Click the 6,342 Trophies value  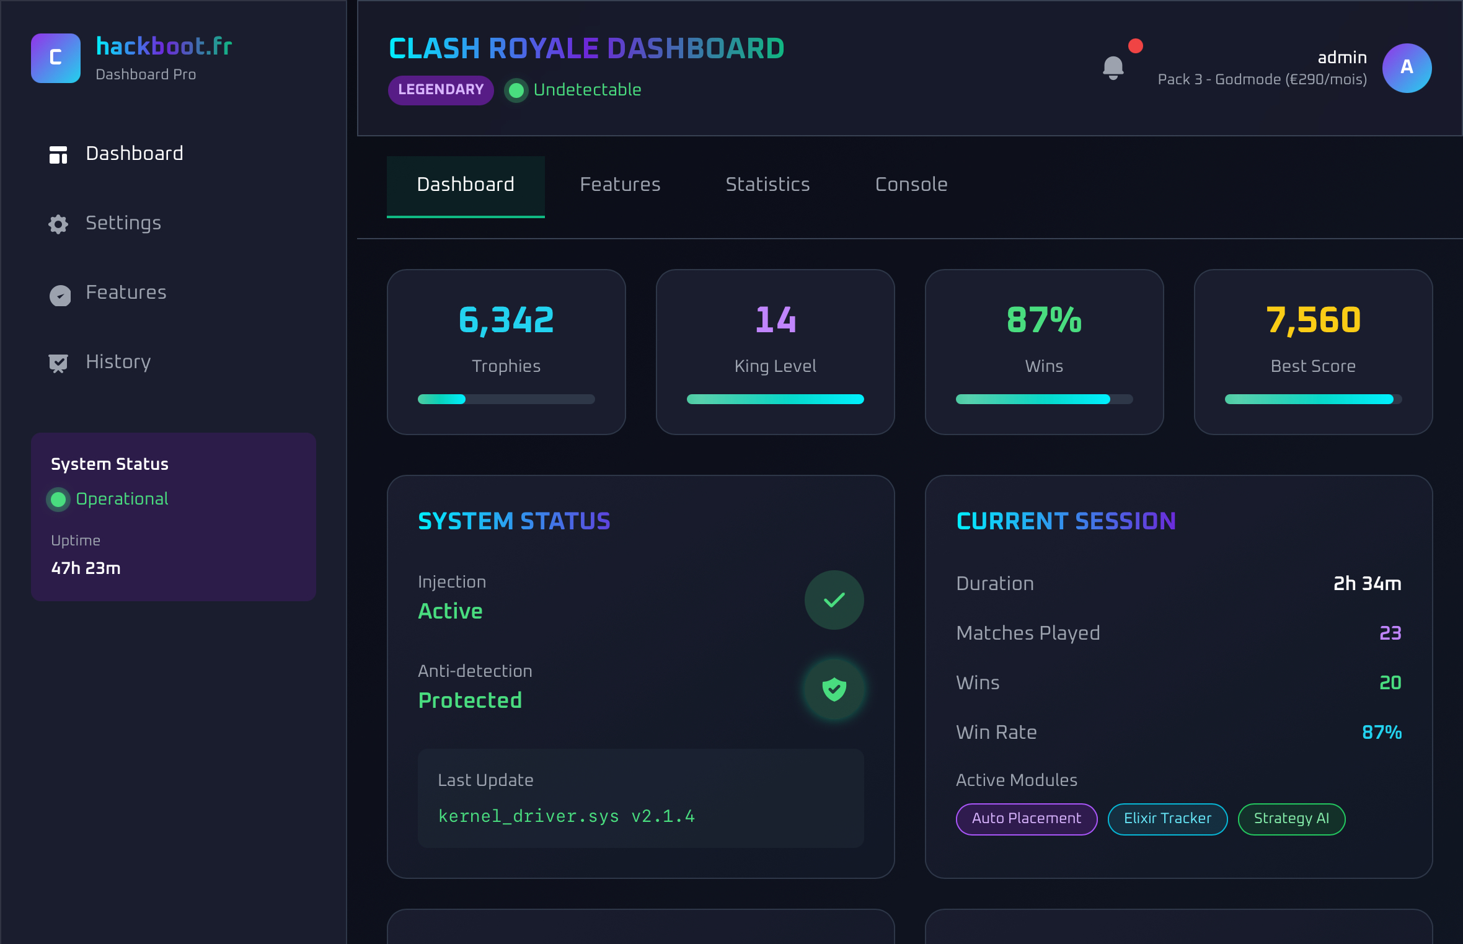[506, 320]
